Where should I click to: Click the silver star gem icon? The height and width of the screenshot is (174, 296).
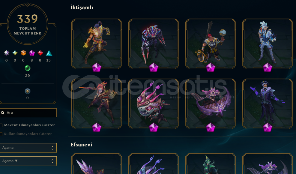[x=7, y=53]
